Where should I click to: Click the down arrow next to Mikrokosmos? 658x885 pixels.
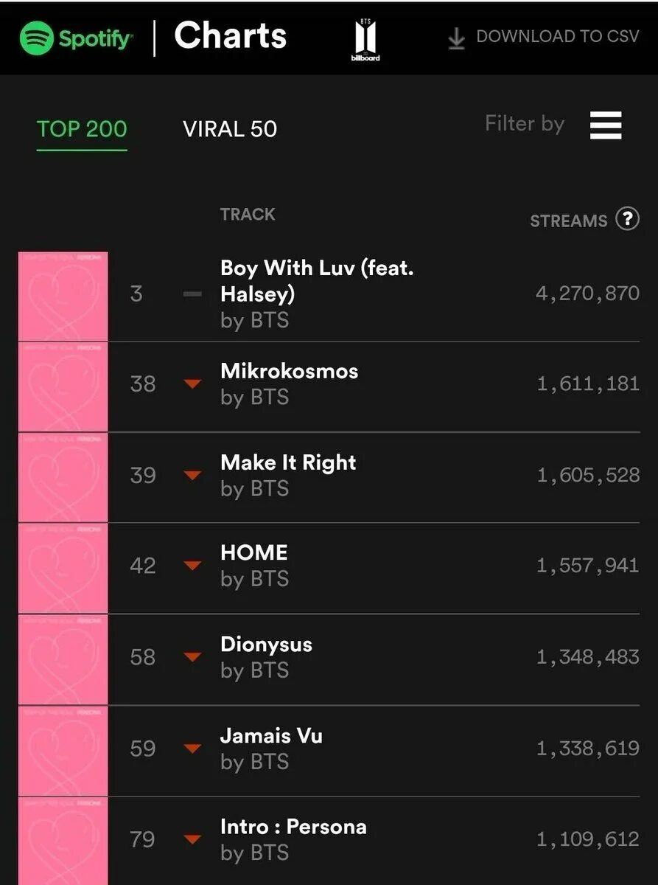192,383
